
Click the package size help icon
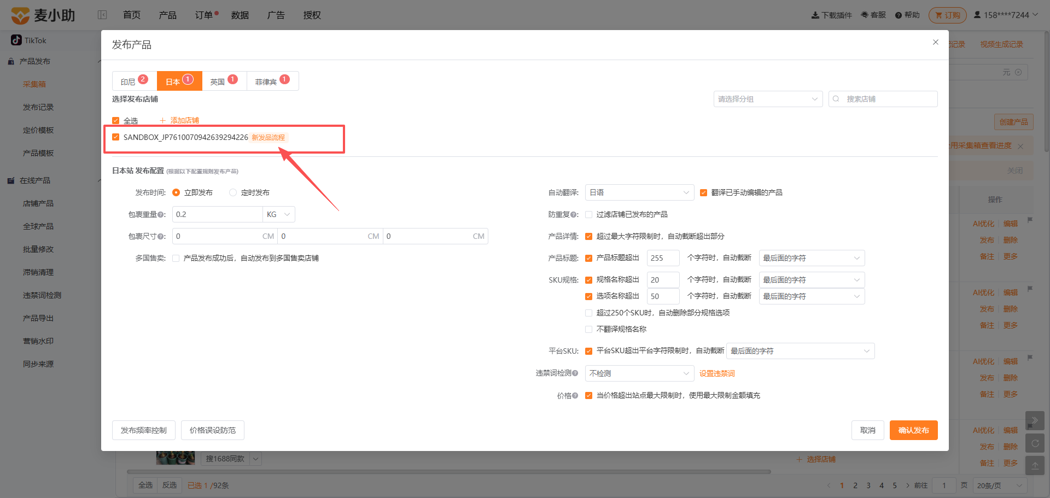(x=161, y=237)
